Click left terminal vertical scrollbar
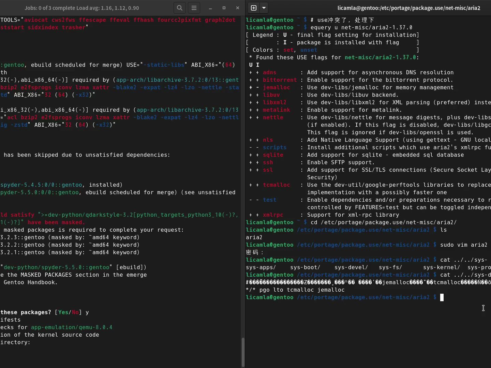Image resolution: width=491 pixels, height=368 pixels. click(243, 352)
